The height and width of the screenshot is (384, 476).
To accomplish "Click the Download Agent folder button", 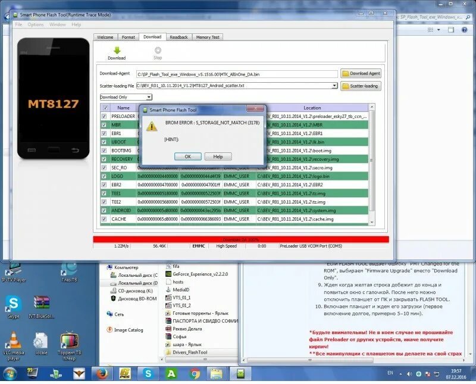I will (x=361, y=73).
